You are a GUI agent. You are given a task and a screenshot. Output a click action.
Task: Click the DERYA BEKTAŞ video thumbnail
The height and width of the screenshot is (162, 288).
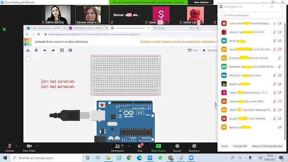point(58,15)
